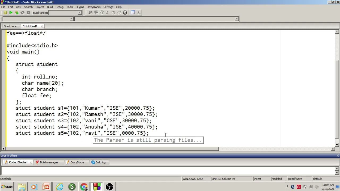Open the Debug menu
Viewport: 340px width, 191px height.
pyautogui.click(x=59, y=7)
